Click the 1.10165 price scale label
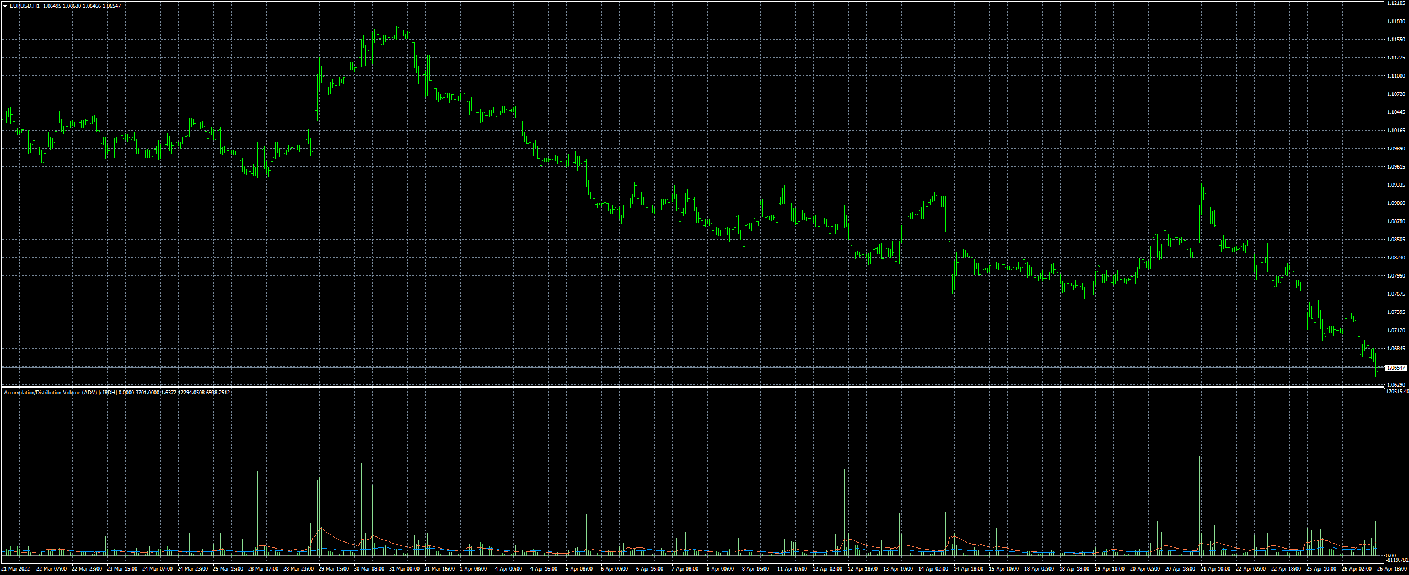The image size is (1409, 575). (x=1395, y=131)
